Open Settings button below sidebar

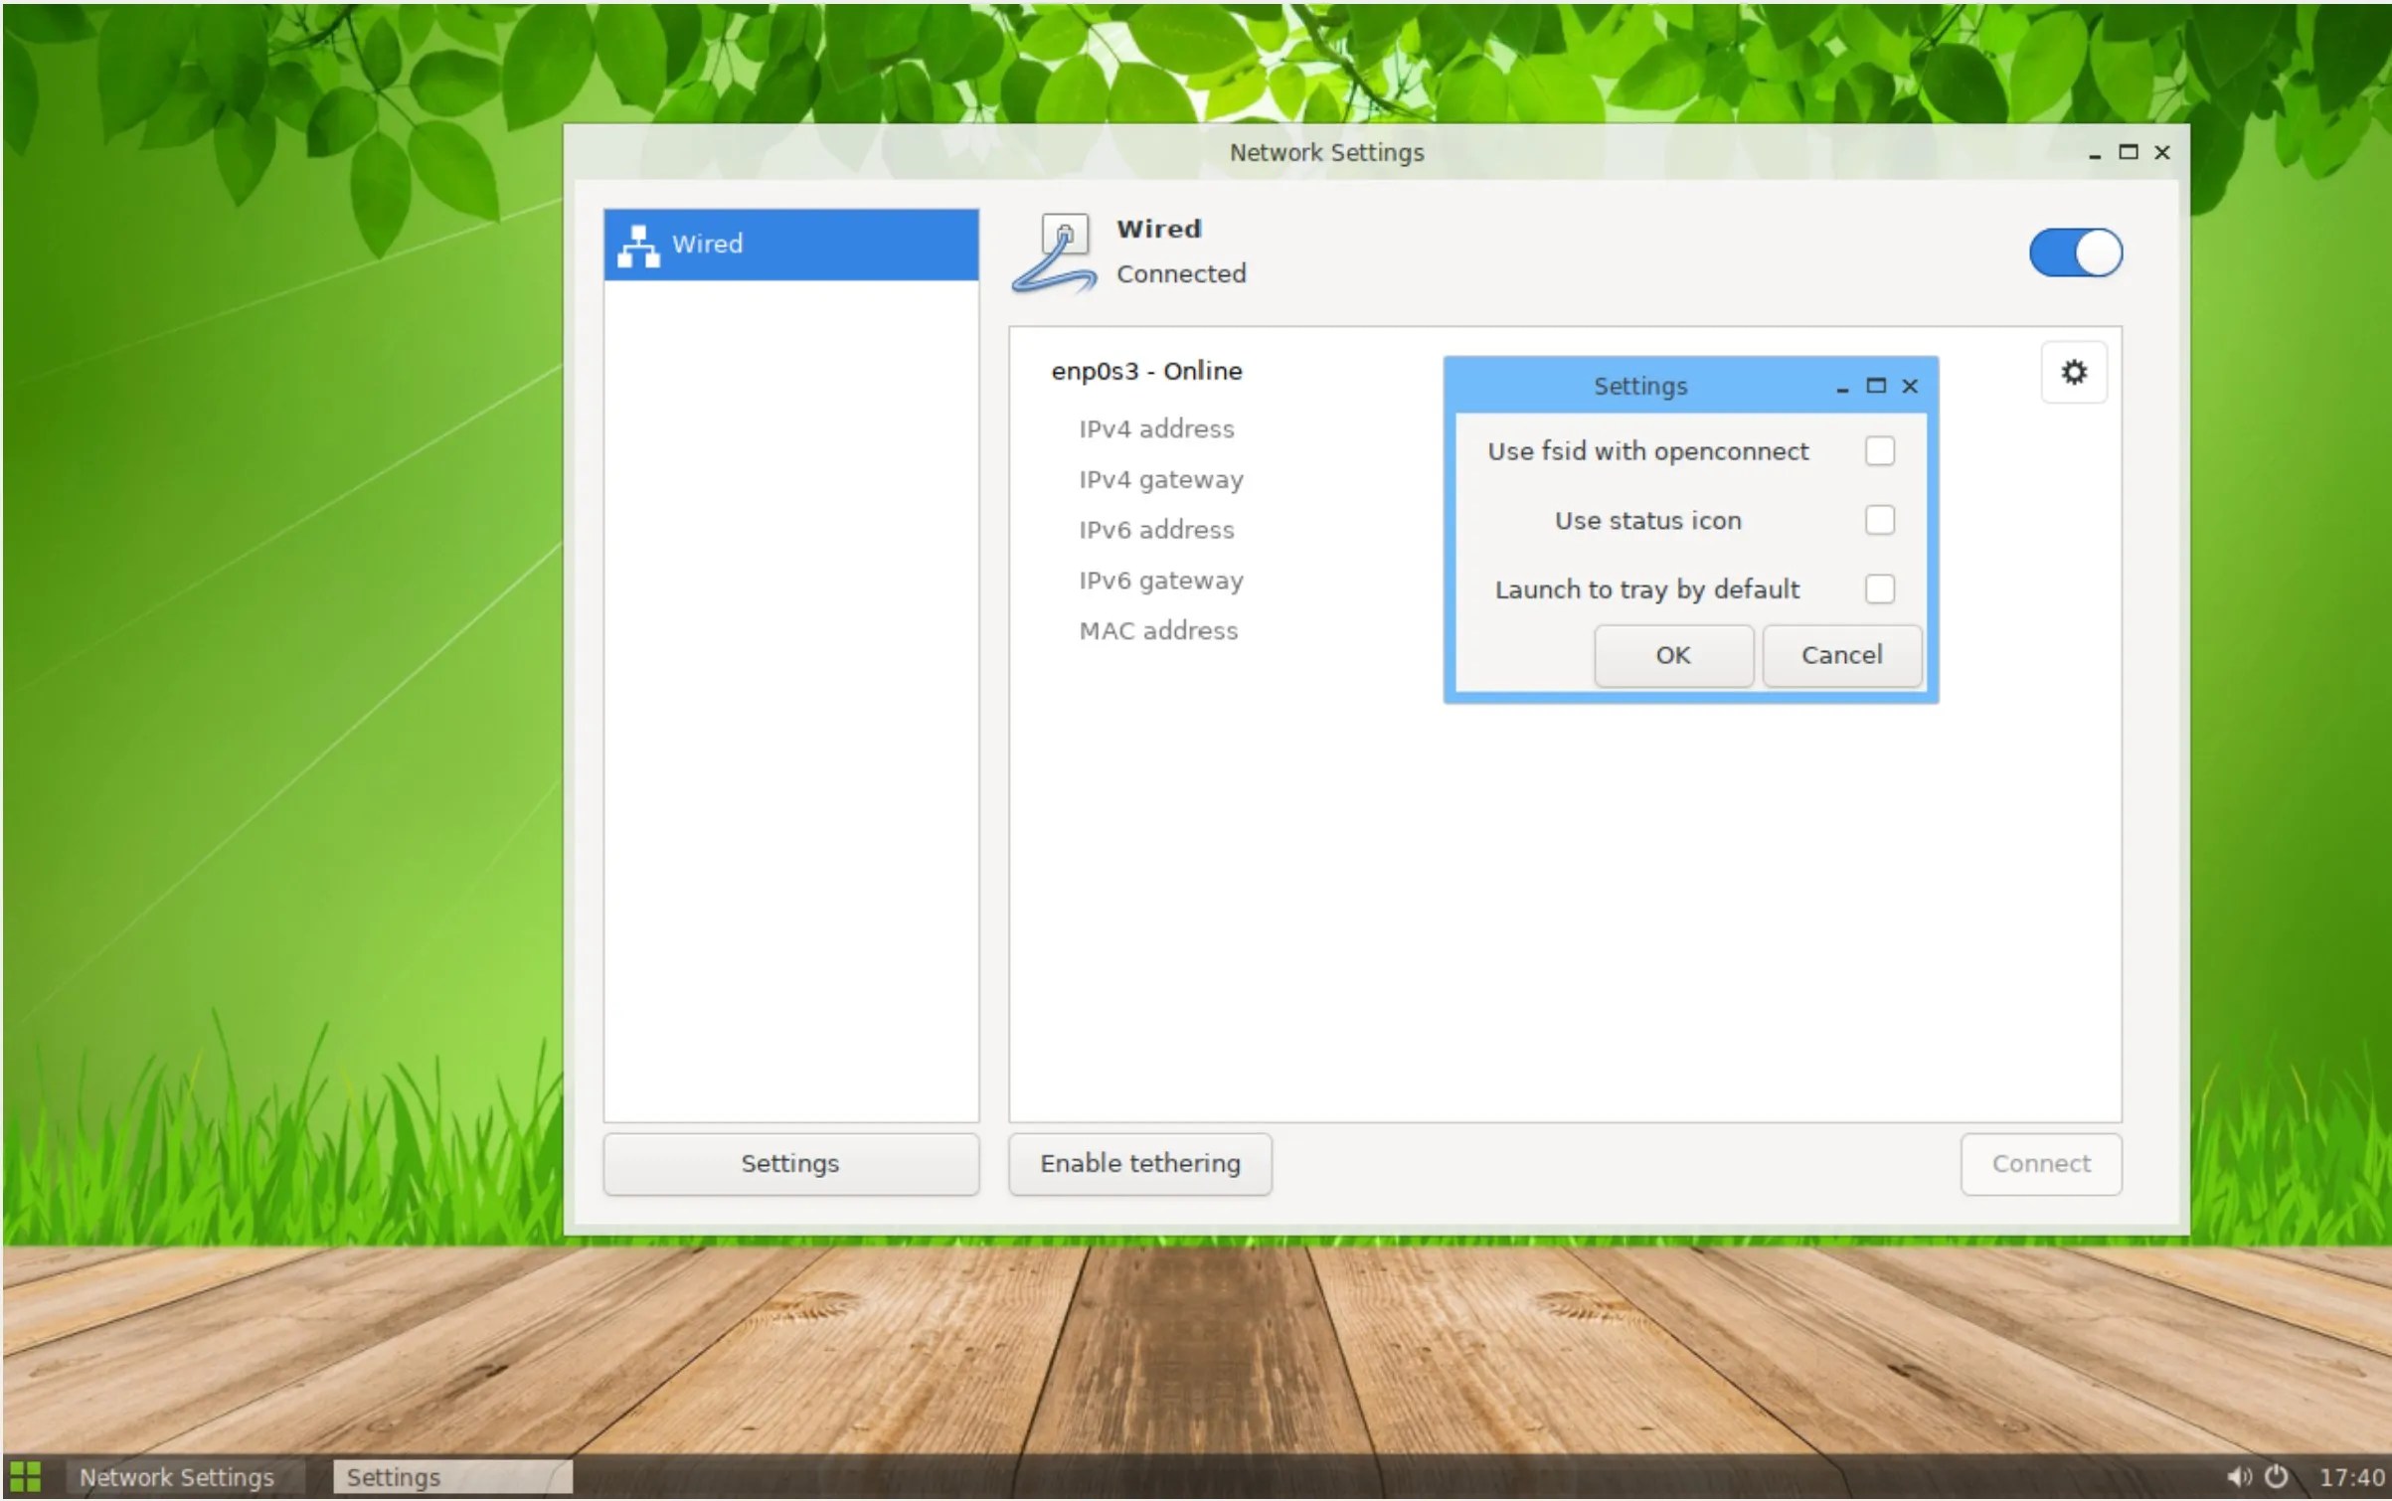coord(790,1163)
